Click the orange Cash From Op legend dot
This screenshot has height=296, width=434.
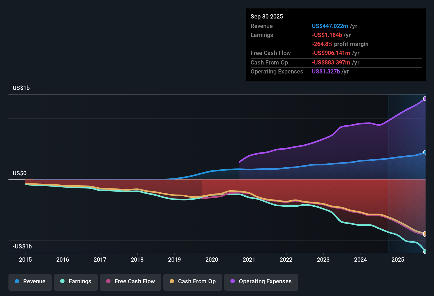coord(172,281)
